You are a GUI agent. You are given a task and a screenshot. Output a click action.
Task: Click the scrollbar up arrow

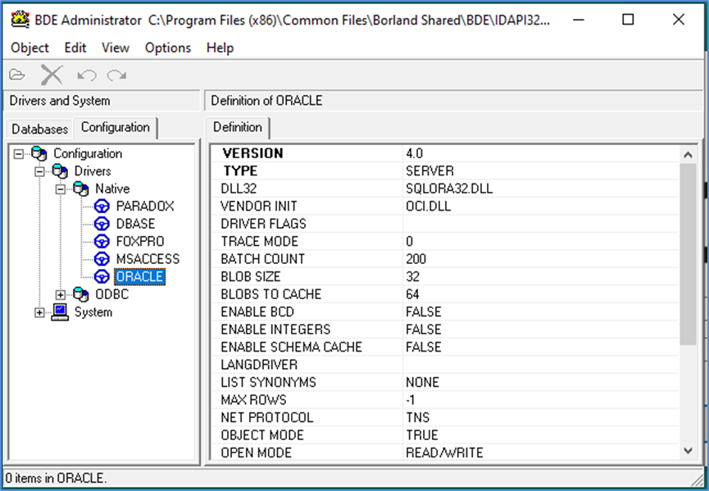pos(688,155)
